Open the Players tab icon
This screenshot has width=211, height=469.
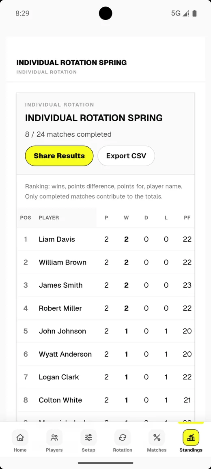pos(54,438)
